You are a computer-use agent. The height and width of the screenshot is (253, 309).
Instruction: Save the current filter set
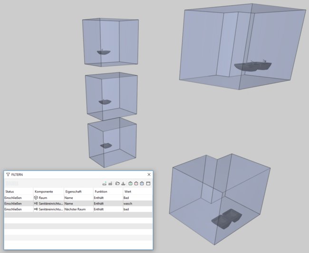(x=123, y=184)
